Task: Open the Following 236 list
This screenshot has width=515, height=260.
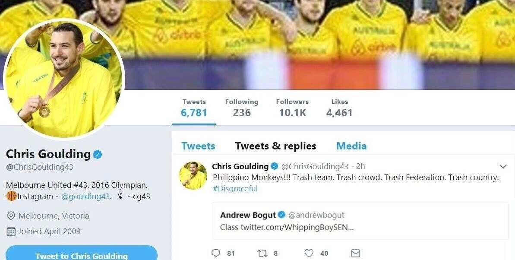Action: pyautogui.click(x=242, y=108)
